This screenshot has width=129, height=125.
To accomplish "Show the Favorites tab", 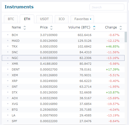I will pos(82,19).
